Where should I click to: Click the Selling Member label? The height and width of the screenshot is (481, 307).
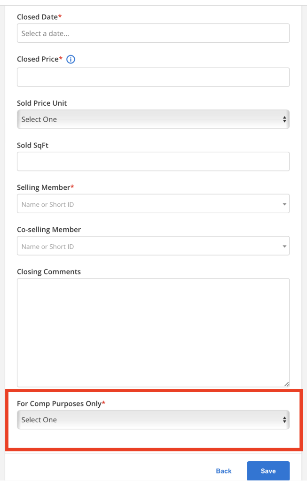pos(46,187)
